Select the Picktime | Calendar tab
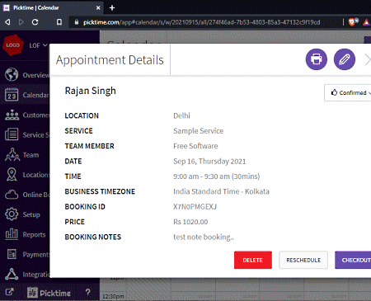This screenshot has height=301, width=371. [x=52, y=7]
